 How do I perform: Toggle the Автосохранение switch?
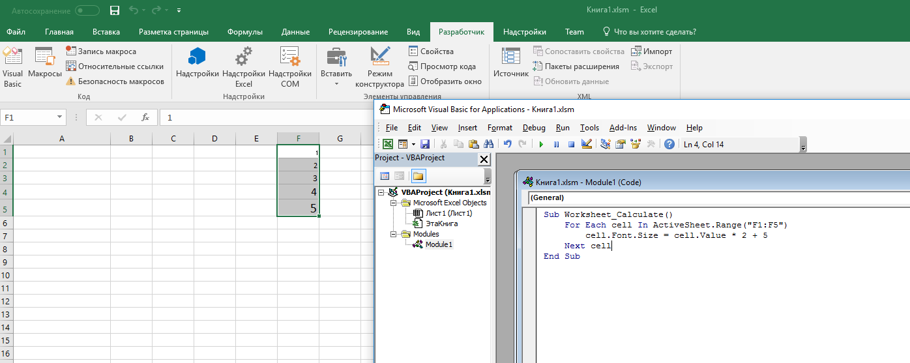coord(87,10)
